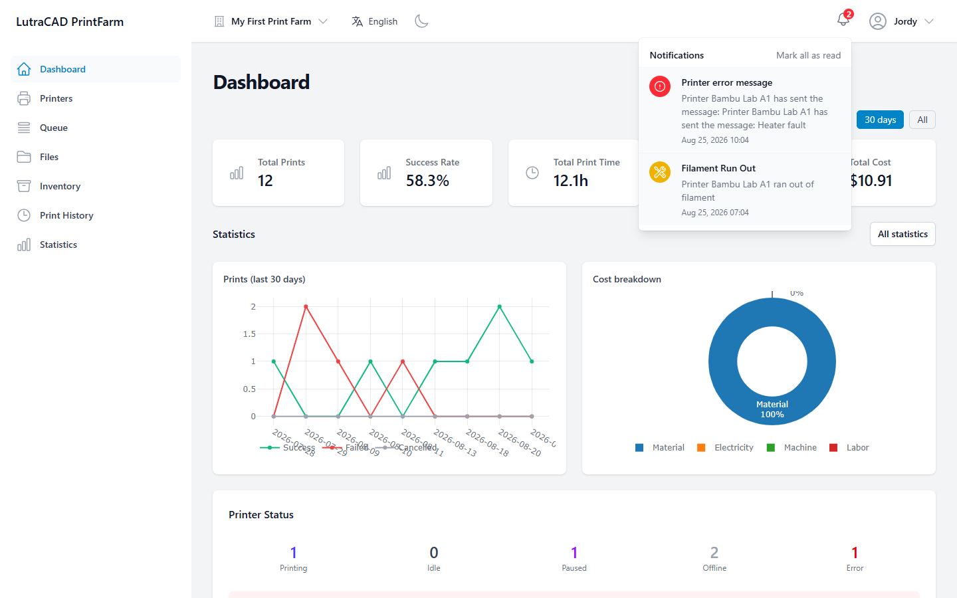
Task: Toggle the Machine legend entry
Action: tap(792, 448)
